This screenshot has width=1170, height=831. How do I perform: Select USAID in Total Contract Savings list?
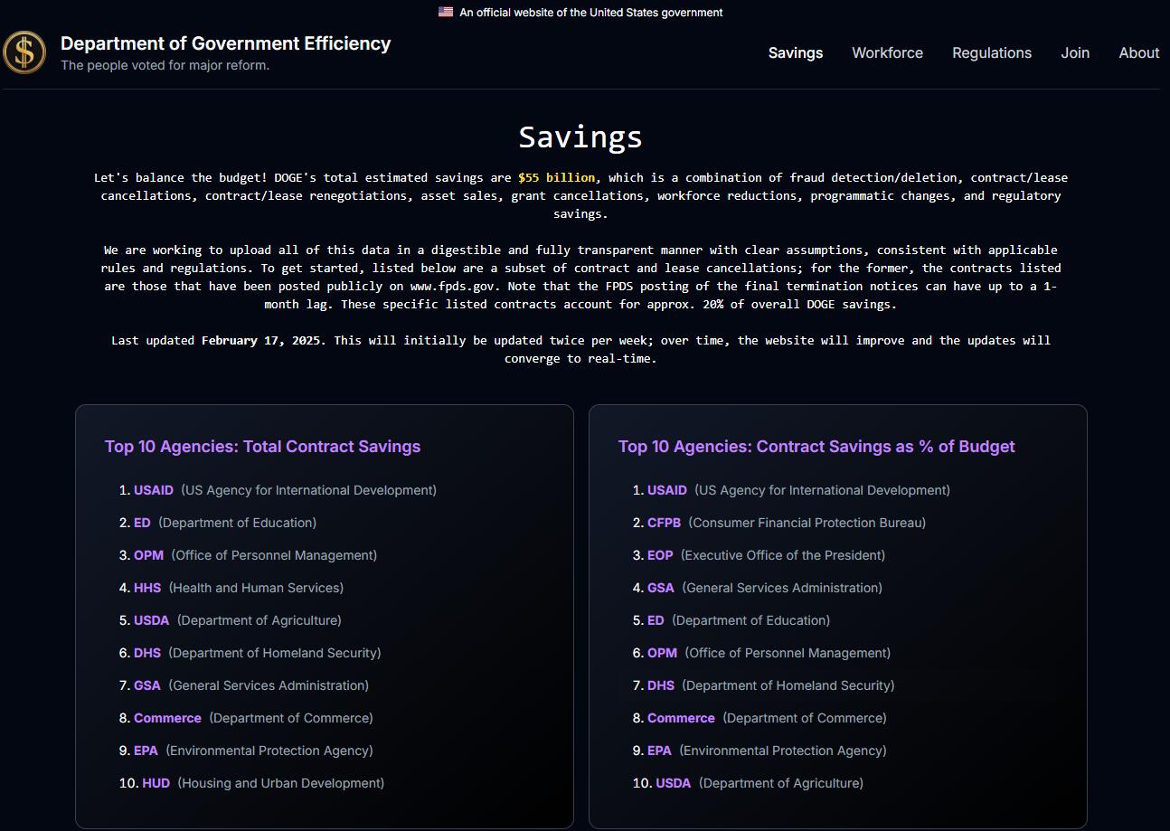coord(154,490)
